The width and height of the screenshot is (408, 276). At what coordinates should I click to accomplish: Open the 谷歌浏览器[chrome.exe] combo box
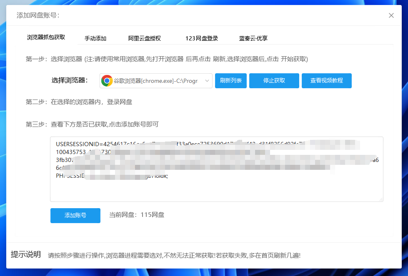click(x=156, y=81)
